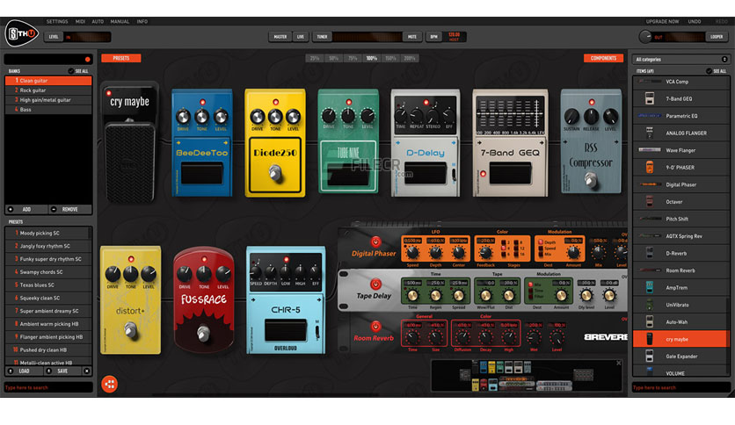Open the AUTO menu
This screenshot has height=425, width=735.
coord(98,22)
